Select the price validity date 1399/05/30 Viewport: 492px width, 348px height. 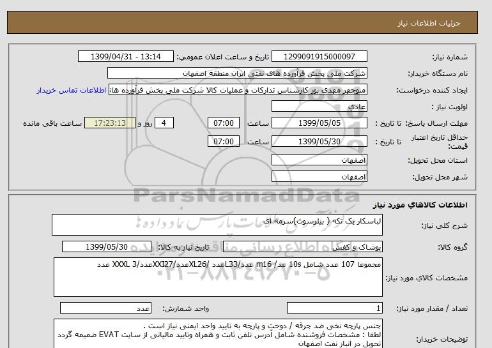click(x=319, y=141)
